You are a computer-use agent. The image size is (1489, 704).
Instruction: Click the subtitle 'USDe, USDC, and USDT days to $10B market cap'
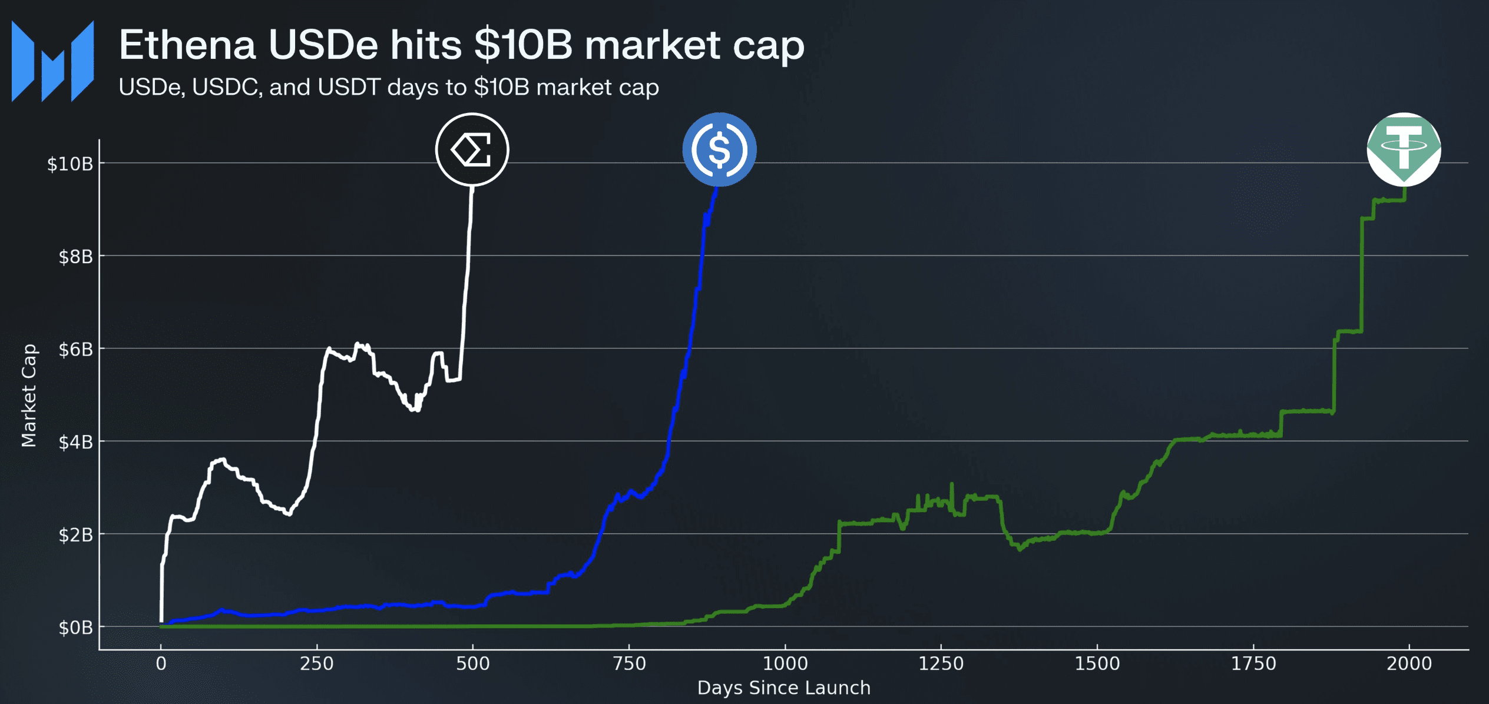(x=389, y=87)
